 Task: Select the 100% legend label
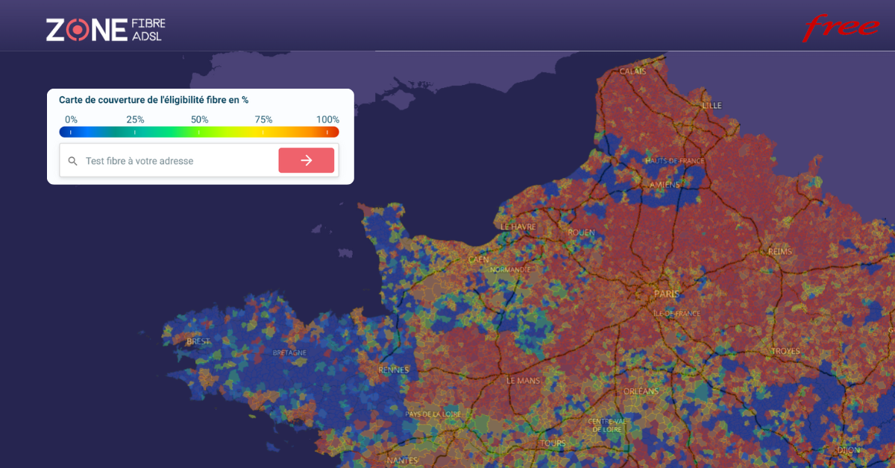(x=327, y=119)
